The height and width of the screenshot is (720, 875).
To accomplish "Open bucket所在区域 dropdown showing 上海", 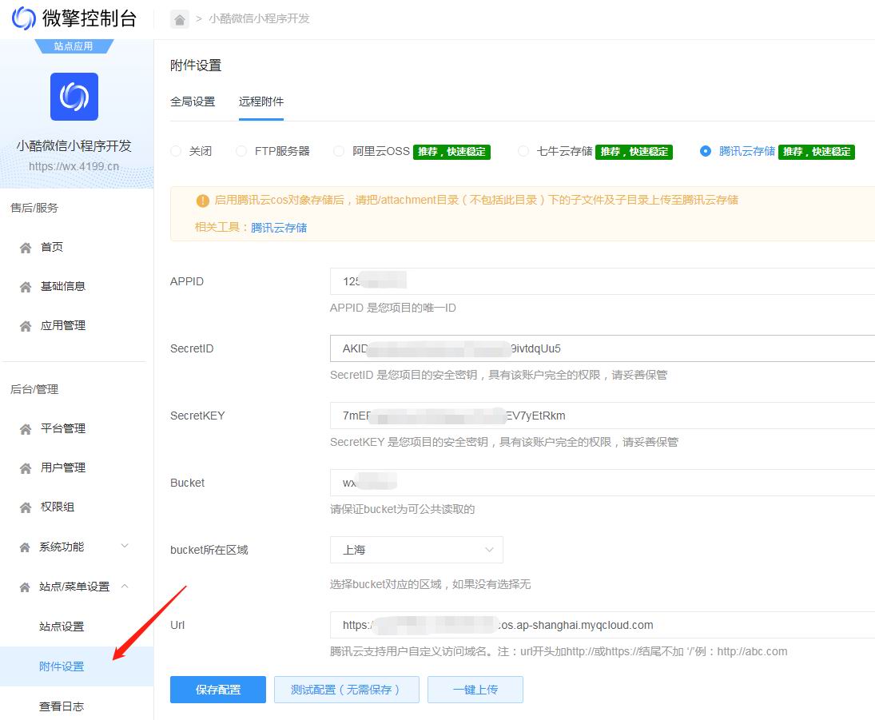I will [416, 550].
